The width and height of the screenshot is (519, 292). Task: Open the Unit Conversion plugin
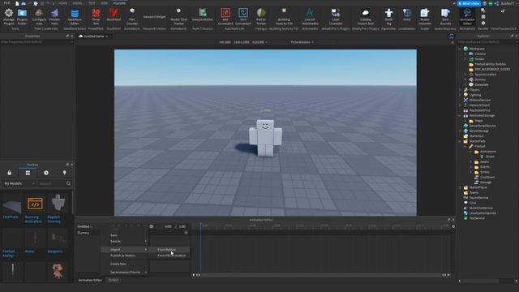[243, 16]
